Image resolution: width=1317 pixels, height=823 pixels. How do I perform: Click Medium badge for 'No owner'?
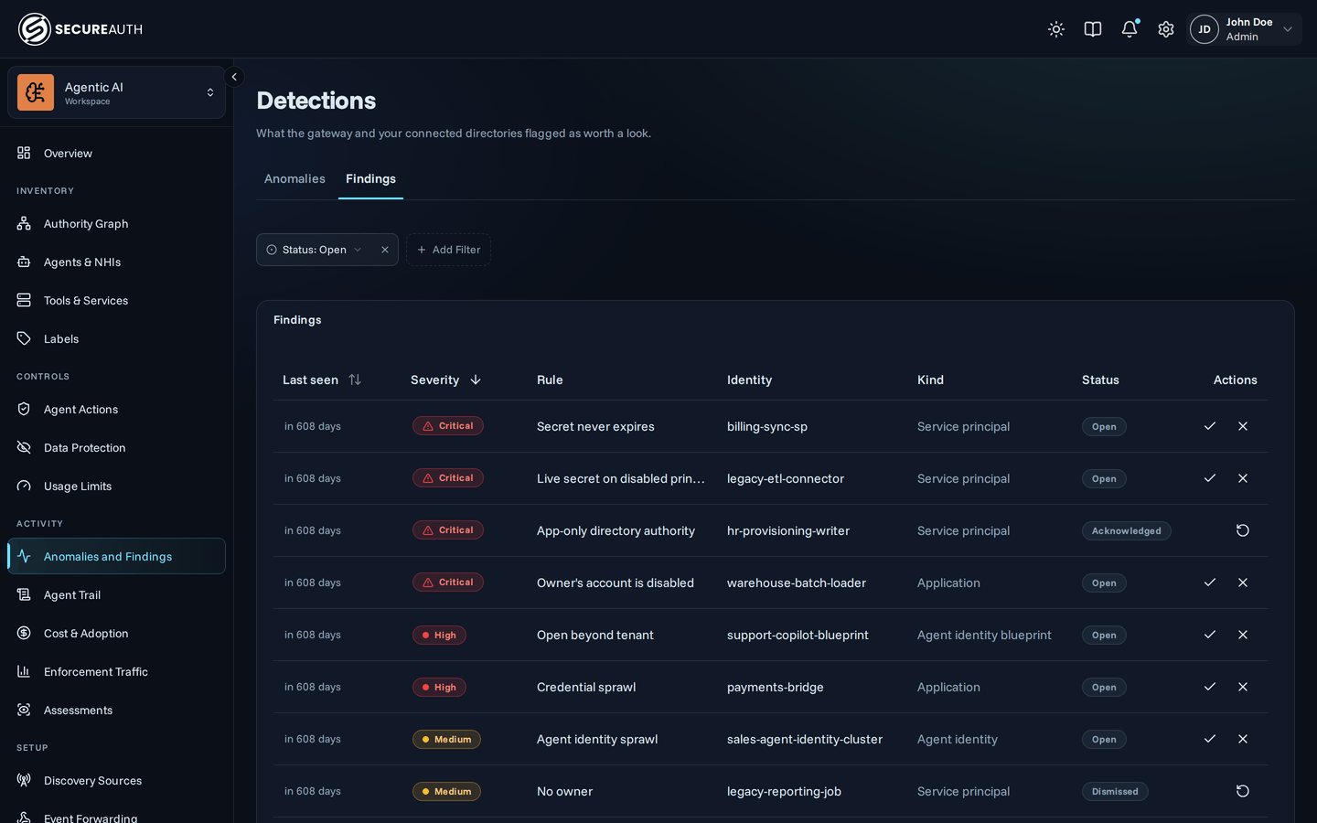point(446,791)
